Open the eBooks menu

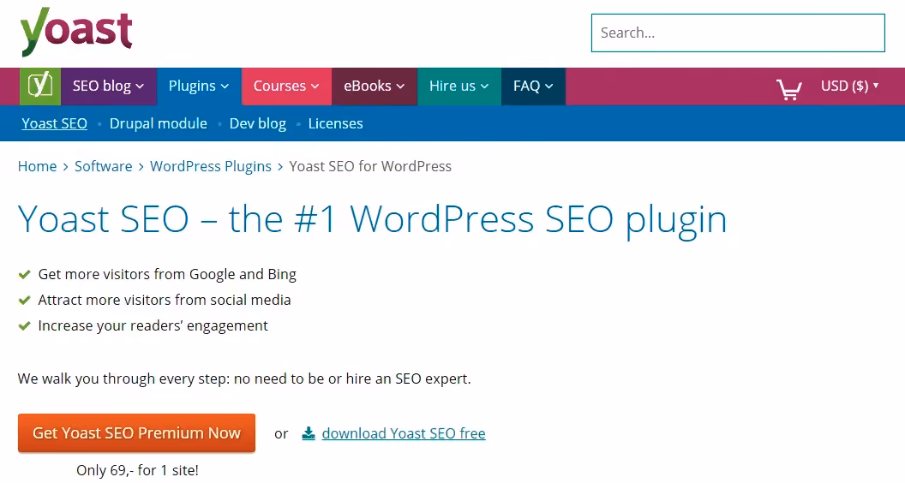tap(374, 86)
